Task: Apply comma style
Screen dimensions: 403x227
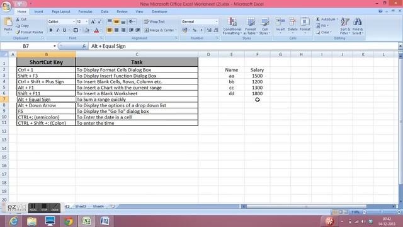Action: pos(201,30)
